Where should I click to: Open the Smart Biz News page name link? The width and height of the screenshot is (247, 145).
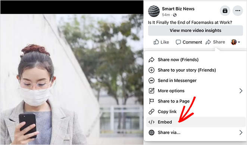[x=178, y=9]
